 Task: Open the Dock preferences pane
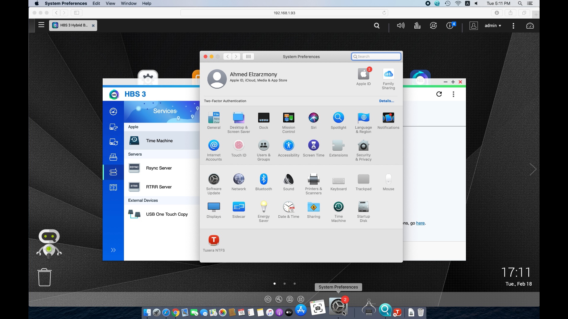pos(264,121)
